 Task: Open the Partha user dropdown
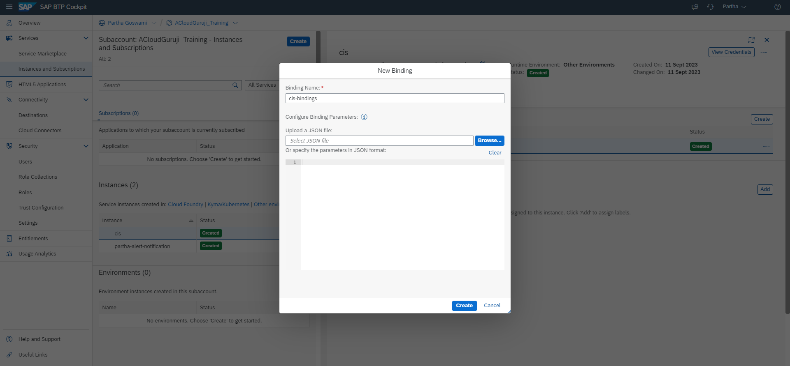click(734, 7)
